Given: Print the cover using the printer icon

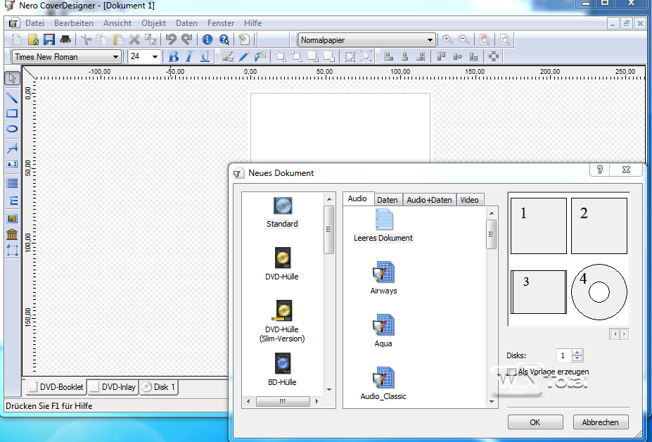Looking at the screenshot, I should [x=65, y=40].
